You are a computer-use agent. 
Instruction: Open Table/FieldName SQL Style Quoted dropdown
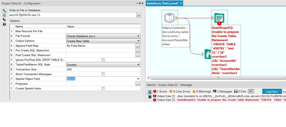[139, 65]
